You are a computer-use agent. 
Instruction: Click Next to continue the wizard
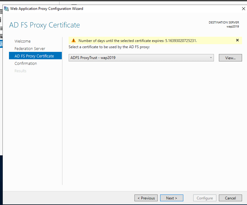click(171, 198)
